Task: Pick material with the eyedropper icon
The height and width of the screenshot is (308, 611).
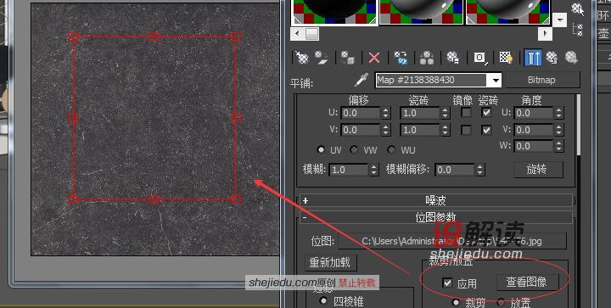Action: click(x=362, y=80)
